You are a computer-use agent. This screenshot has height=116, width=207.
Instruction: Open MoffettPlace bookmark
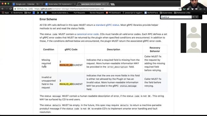(151, 13)
